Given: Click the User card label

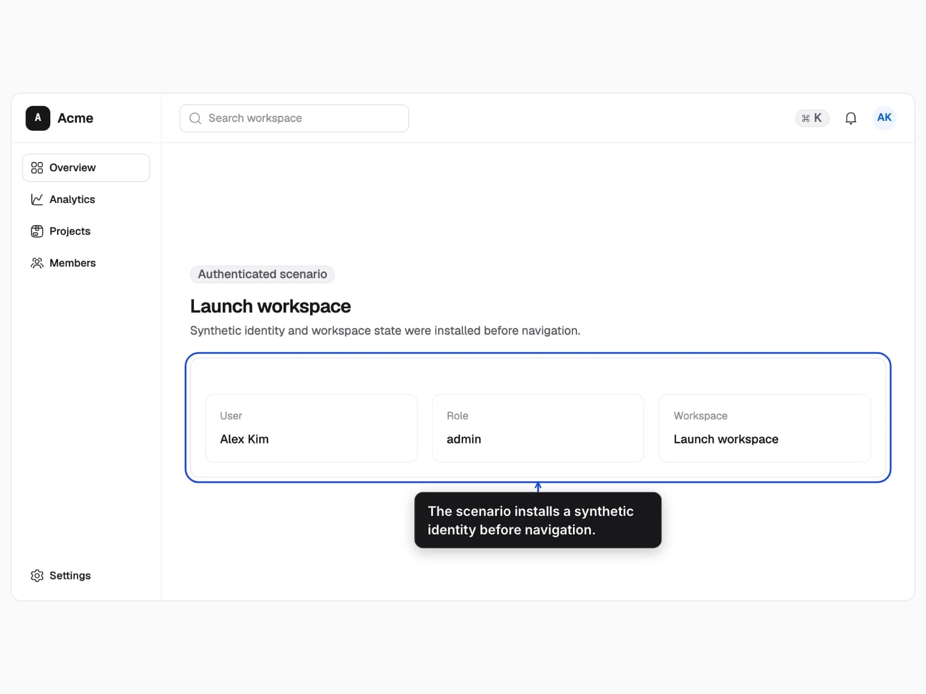Looking at the screenshot, I should (x=231, y=416).
